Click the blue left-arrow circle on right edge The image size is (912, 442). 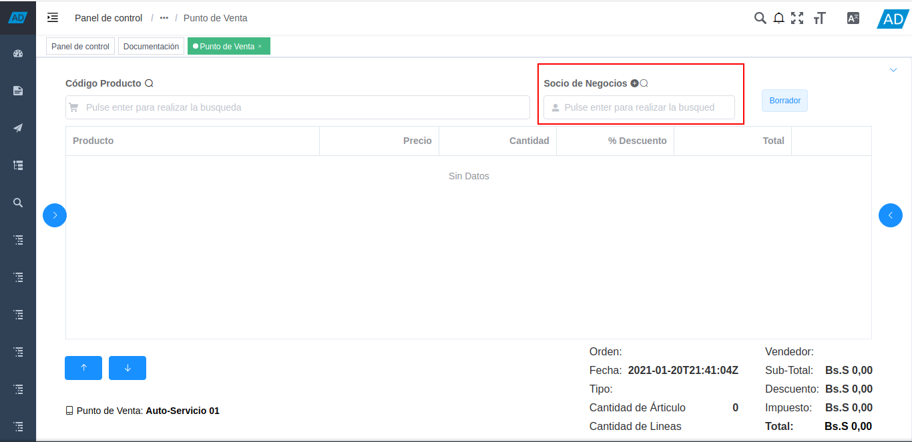891,215
